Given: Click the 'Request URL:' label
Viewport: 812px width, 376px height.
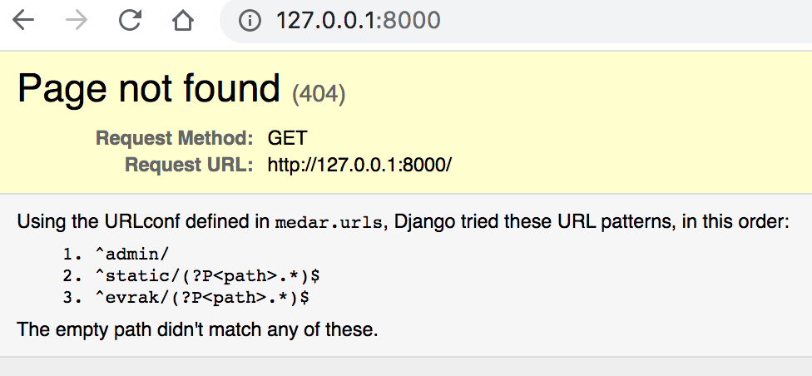Looking at the screenshot, I should (188, 165).
